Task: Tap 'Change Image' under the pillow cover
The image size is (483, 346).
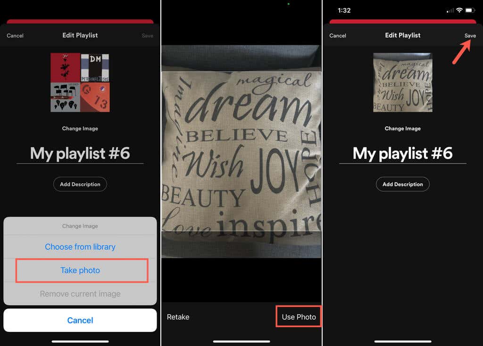Action: tap(403, 128)
